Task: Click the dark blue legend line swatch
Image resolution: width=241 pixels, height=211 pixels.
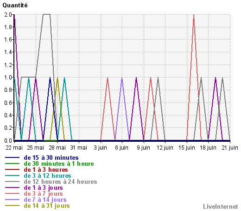Action: [x=12, y=157]
